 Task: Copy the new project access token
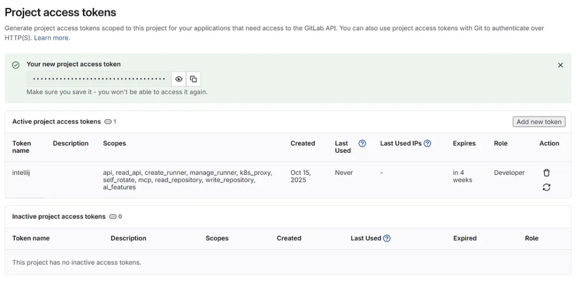[x=193, y=79]
